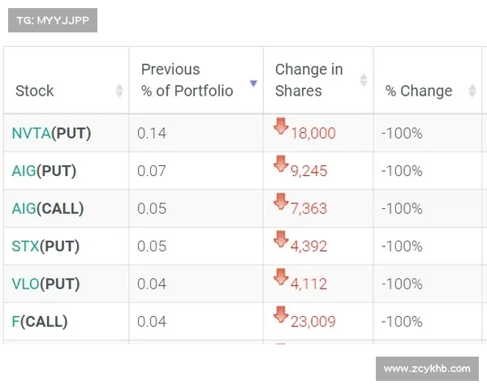Sort by % Change column arrows
This screenshot has width=487, height=389.
[472, 91]
